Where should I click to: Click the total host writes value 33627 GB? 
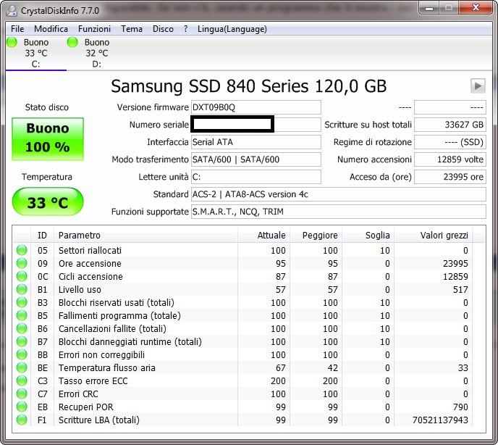tap(450, 125)
